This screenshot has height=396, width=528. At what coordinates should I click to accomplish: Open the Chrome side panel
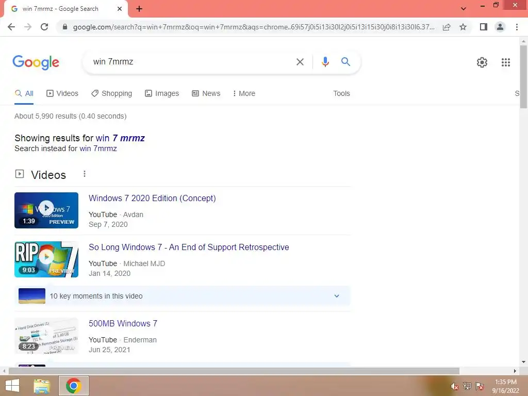tap(484, 27)
